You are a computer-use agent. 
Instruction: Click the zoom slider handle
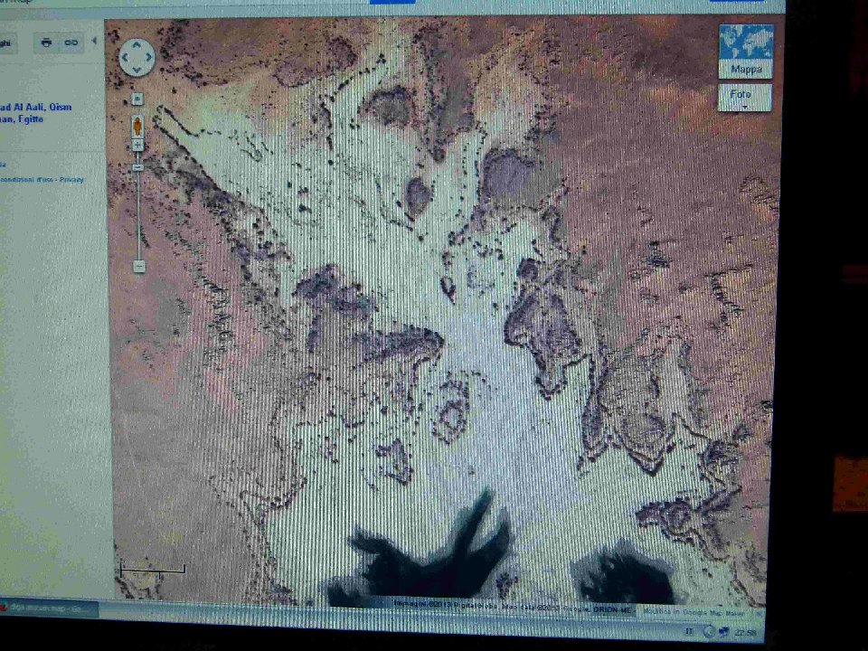(x=138, y=167)
